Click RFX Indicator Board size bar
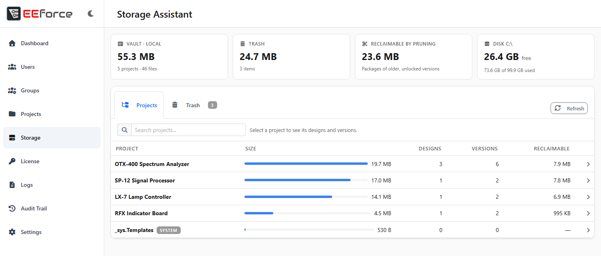 [307, 213]
